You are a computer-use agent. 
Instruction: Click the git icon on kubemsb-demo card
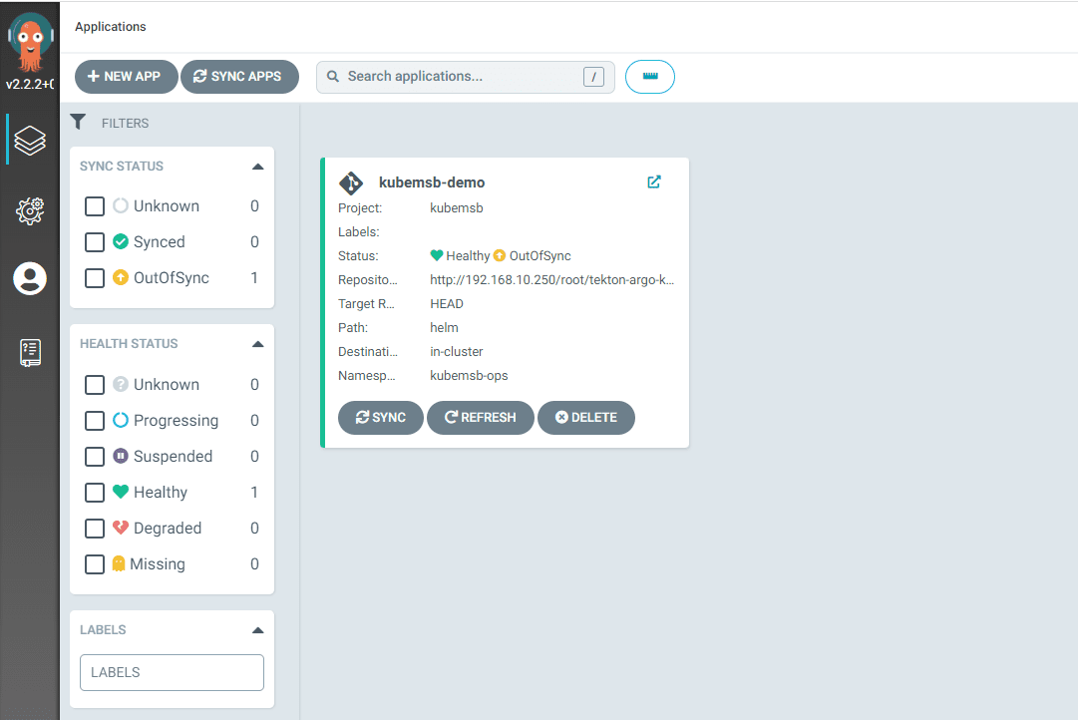(x=351, y=182)
